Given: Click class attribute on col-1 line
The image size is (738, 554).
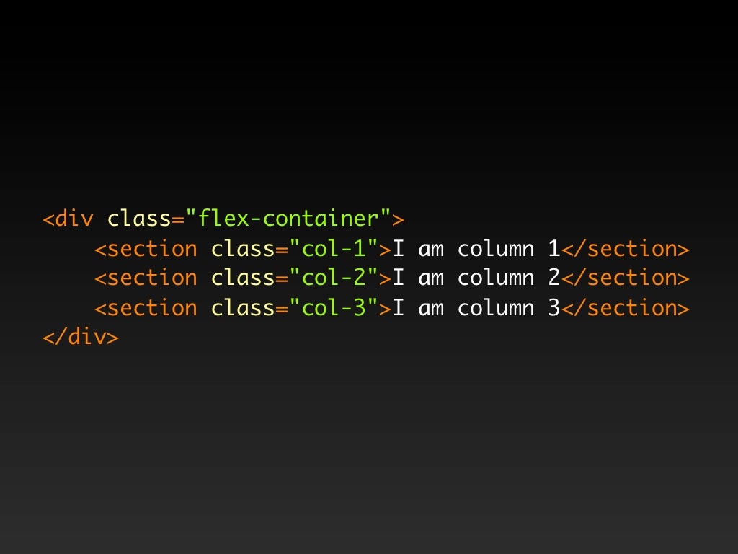Looking at the screenshot, I should pyautogui.click(x=243, y=249).
